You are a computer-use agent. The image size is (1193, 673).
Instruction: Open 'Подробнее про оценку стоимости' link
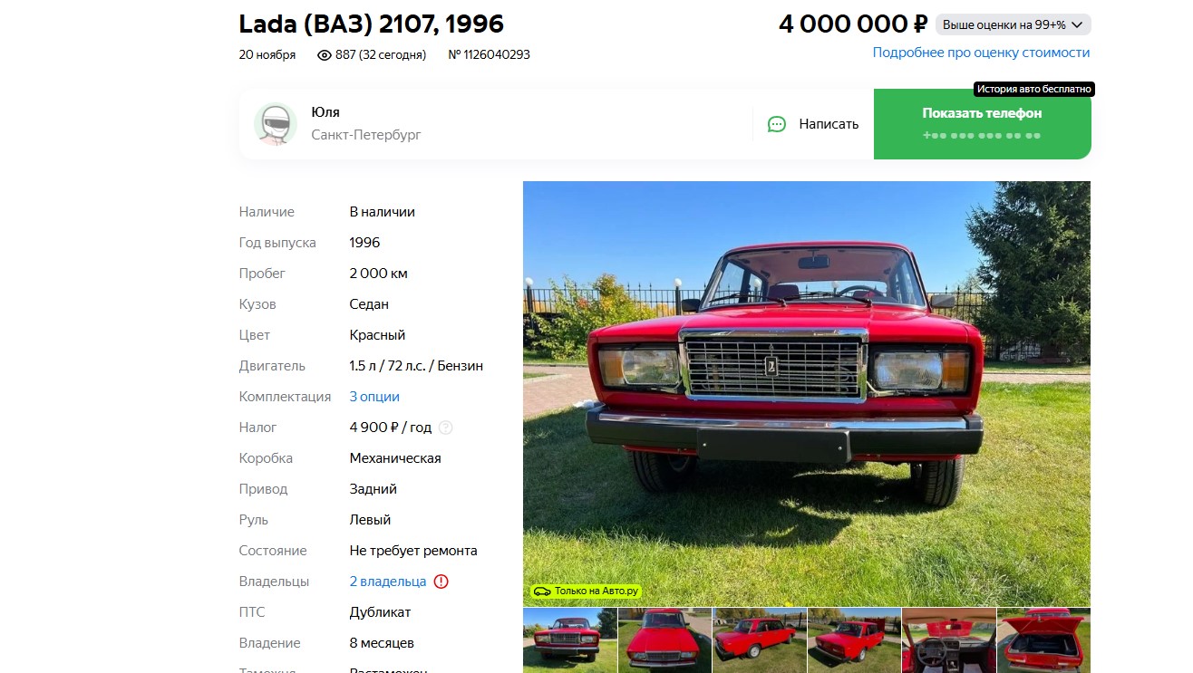click(981, 53)
